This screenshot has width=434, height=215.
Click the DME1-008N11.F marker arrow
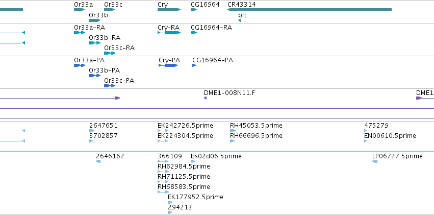pyautogui.click(x=205, y=98)
